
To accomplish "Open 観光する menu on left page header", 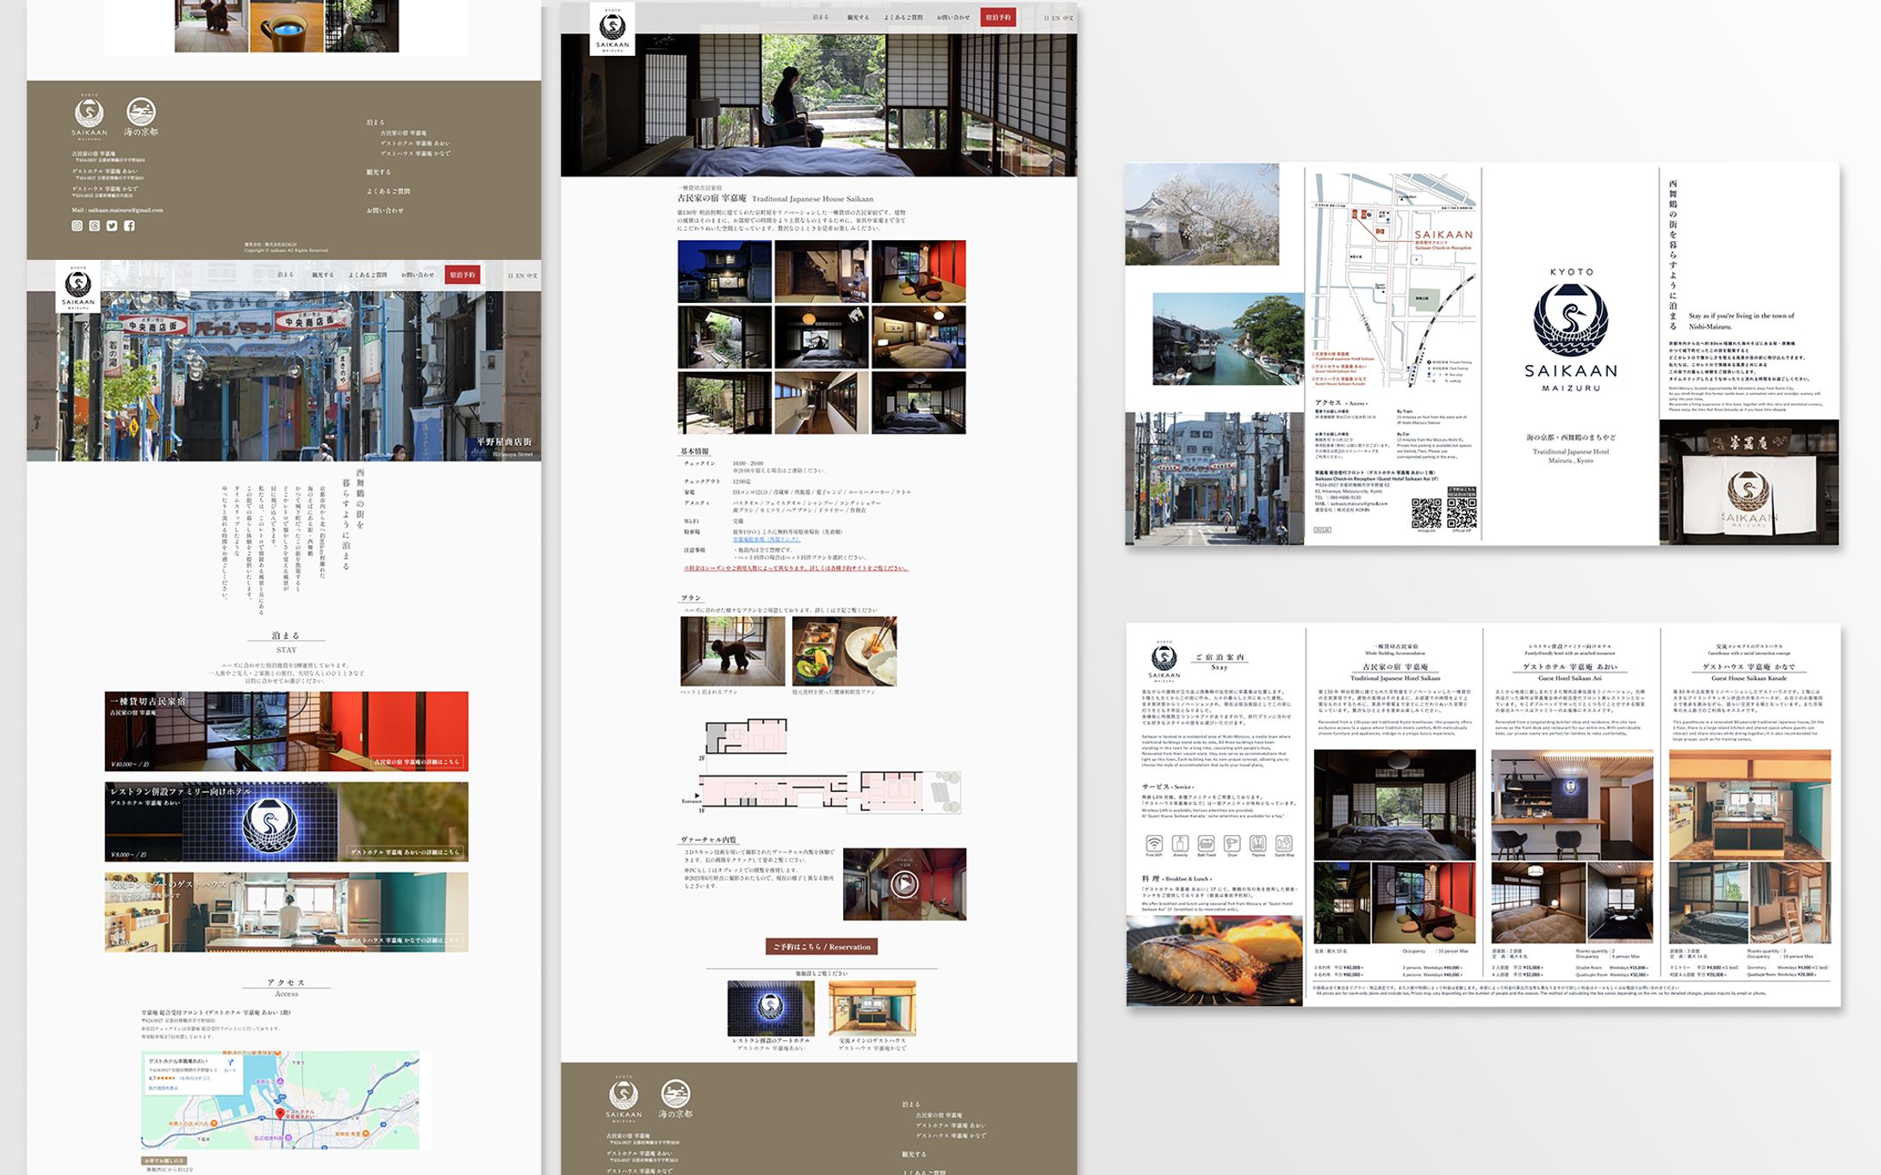I will pyautogui.click(x=322, y=275).
